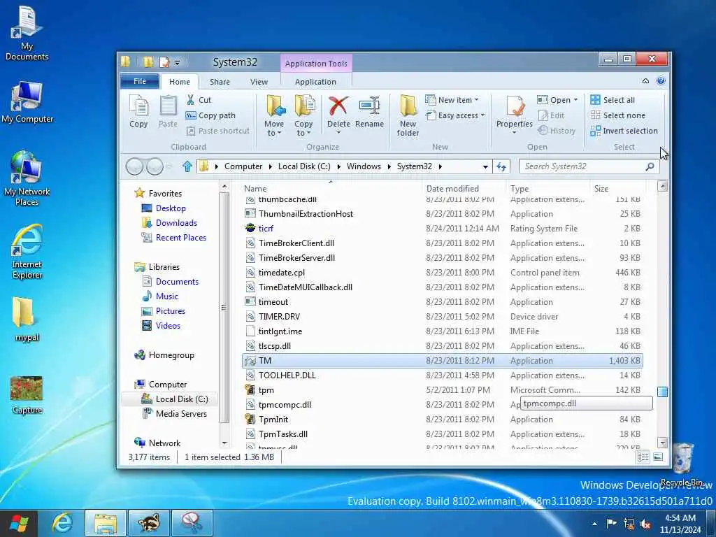Switch to large icons view in status bar
Screen dimensions: 716x537
pos(658,457)
